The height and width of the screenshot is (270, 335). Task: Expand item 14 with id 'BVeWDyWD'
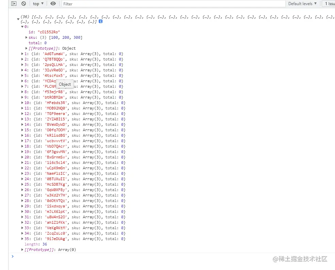coord(22,124)
